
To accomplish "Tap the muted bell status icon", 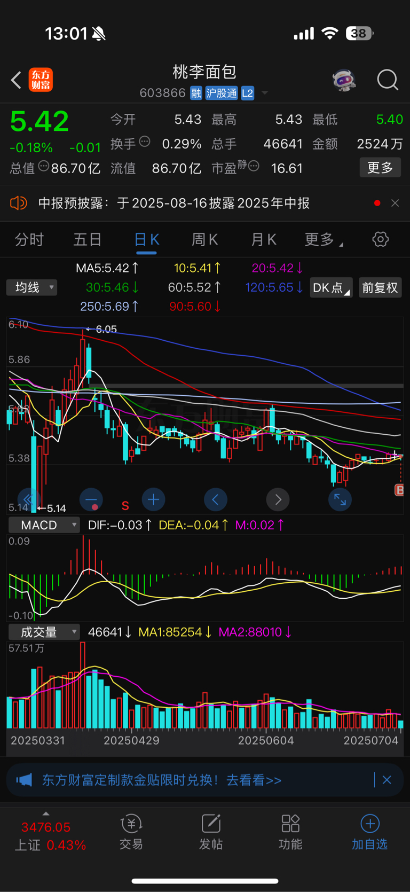I will [x=99, y=34].
